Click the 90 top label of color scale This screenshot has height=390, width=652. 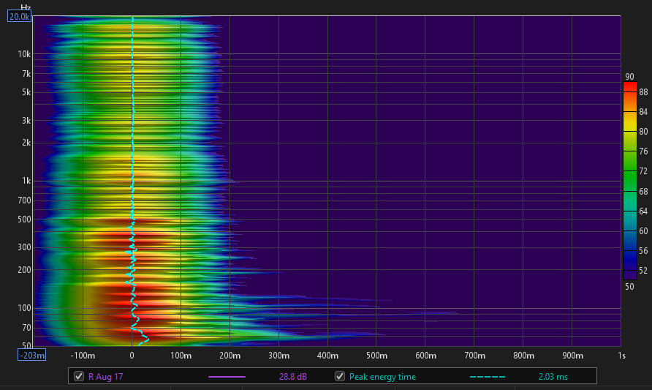(x=629, y=77)
